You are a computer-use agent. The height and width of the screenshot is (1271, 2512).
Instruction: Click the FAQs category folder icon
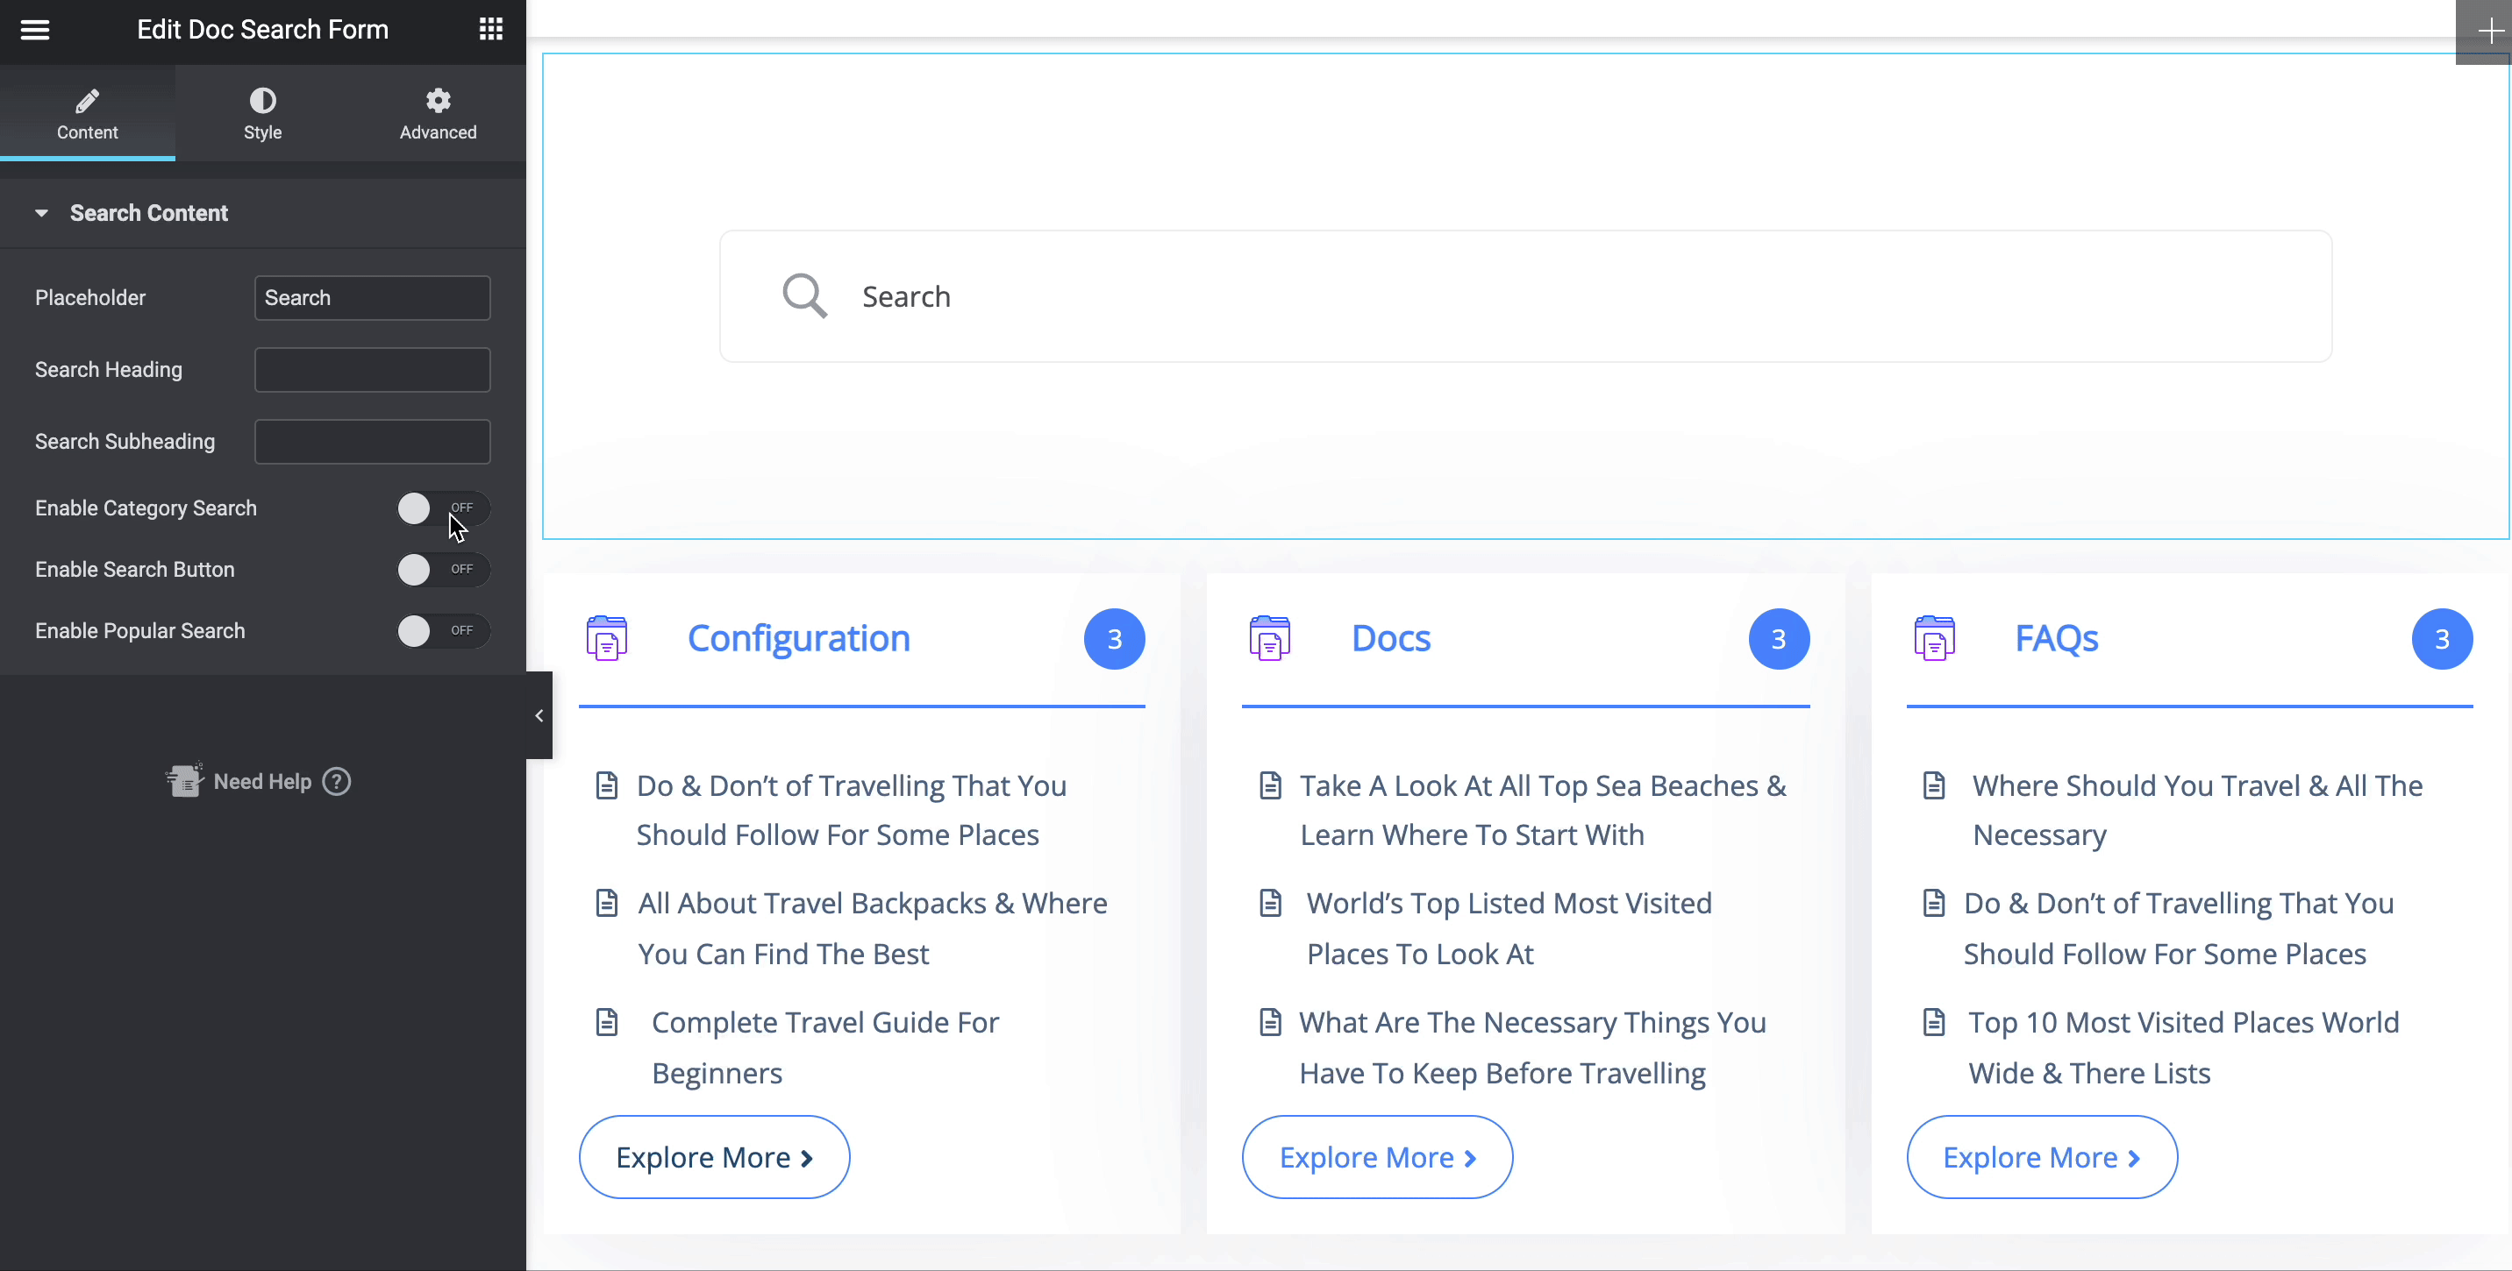[x=1934, y=638]
